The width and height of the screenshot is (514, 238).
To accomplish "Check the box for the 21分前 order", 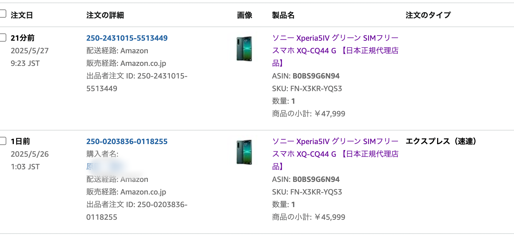I will [x=3, y=38].
